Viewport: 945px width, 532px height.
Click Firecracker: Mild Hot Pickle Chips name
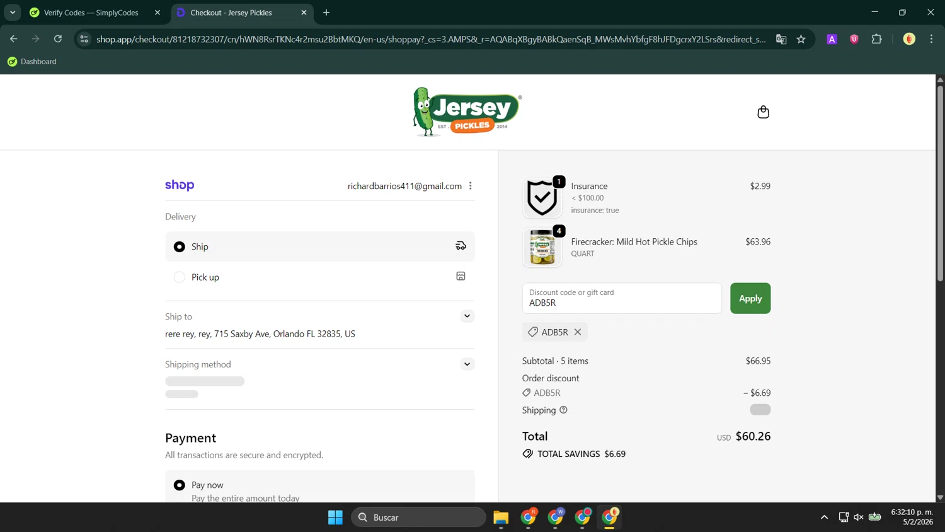click(634, 241)
